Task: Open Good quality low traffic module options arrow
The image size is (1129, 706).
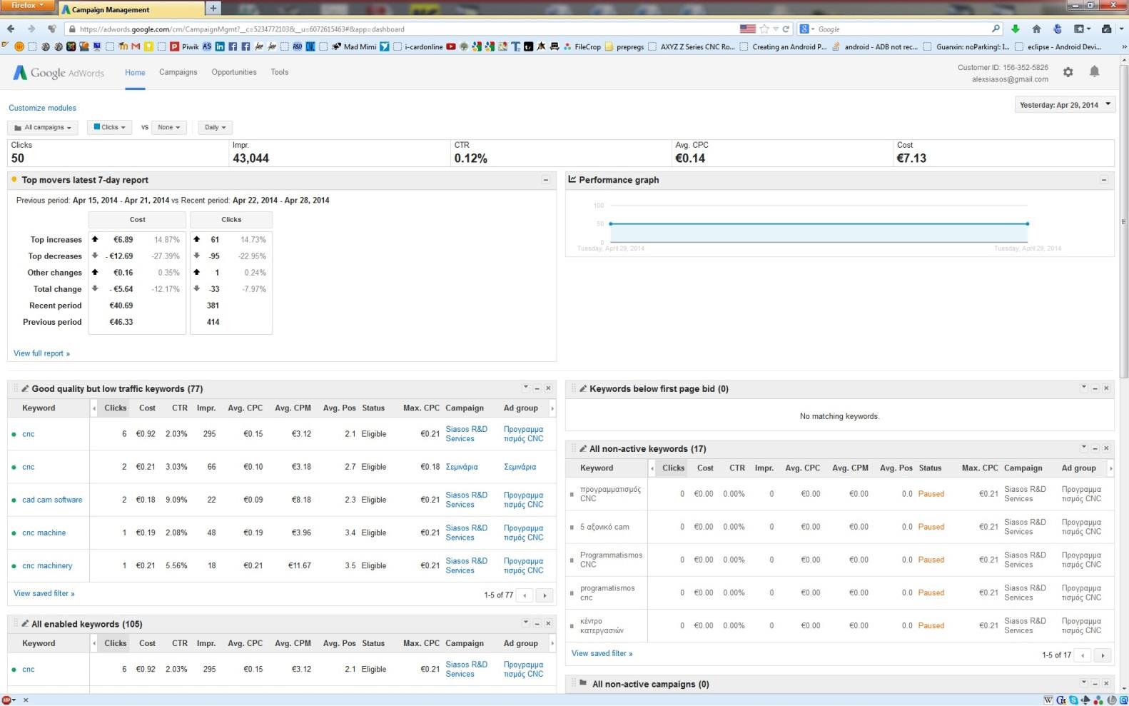Action: [x=526, y=387]
